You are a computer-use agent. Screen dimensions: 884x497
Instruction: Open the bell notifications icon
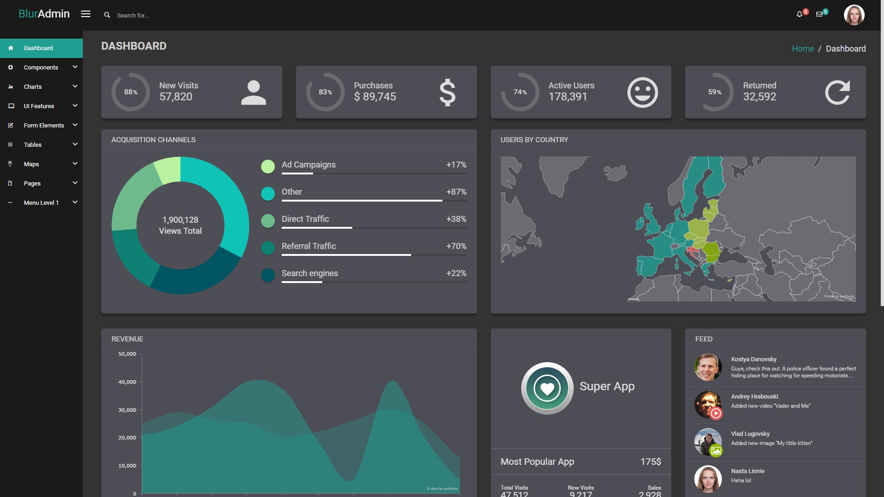tap(799, 14)
